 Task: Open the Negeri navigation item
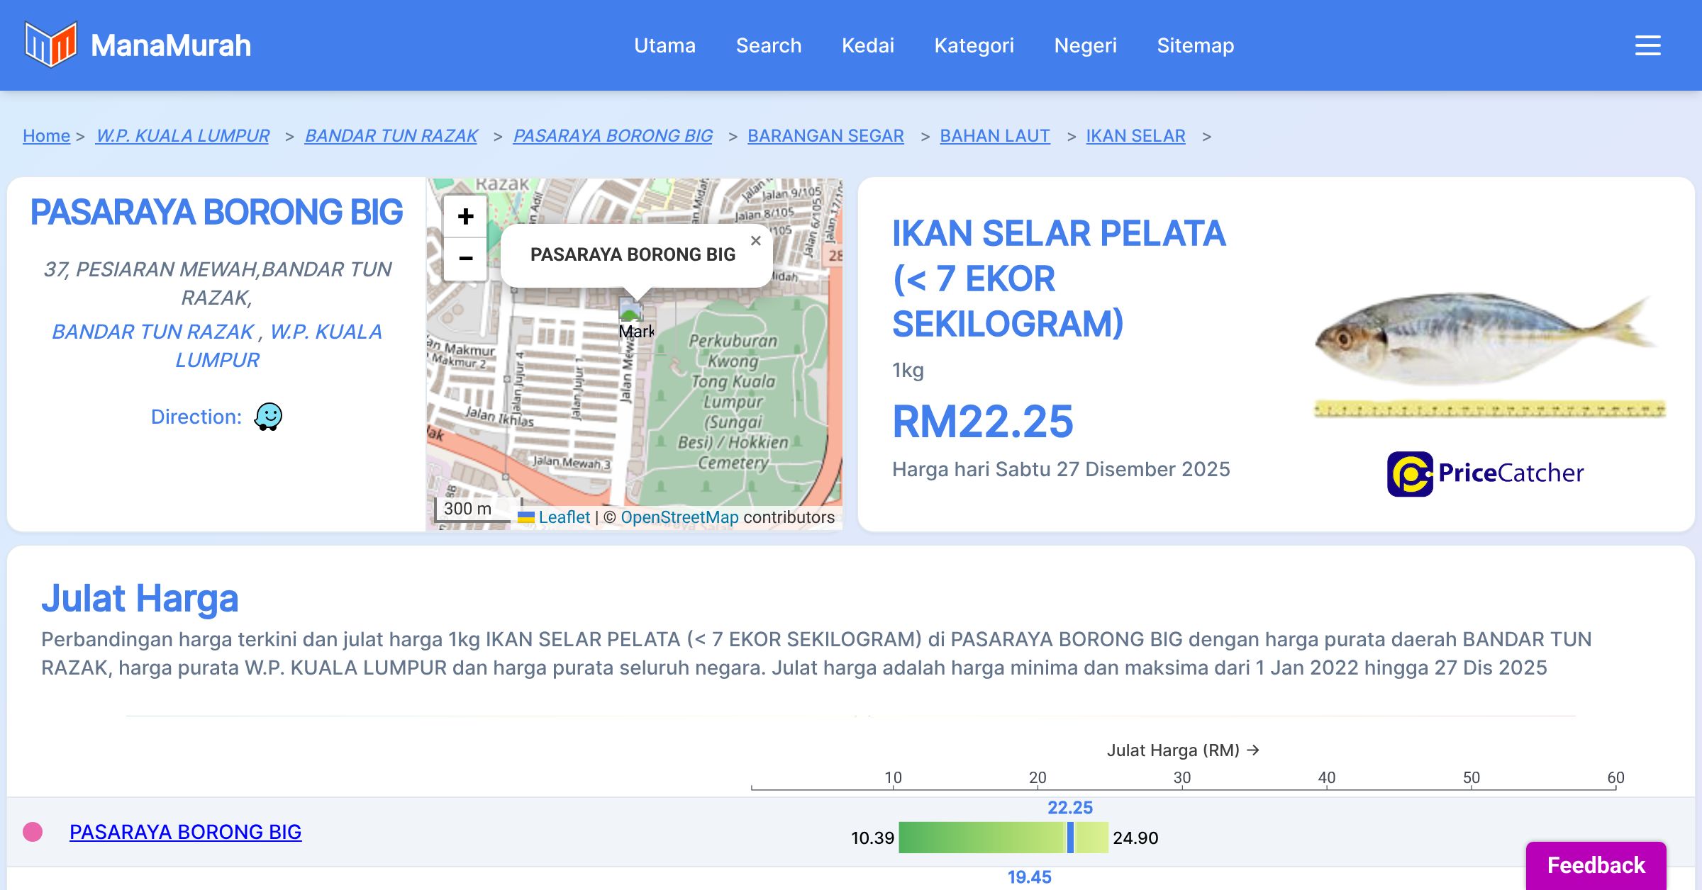(x=1085, y=45)
